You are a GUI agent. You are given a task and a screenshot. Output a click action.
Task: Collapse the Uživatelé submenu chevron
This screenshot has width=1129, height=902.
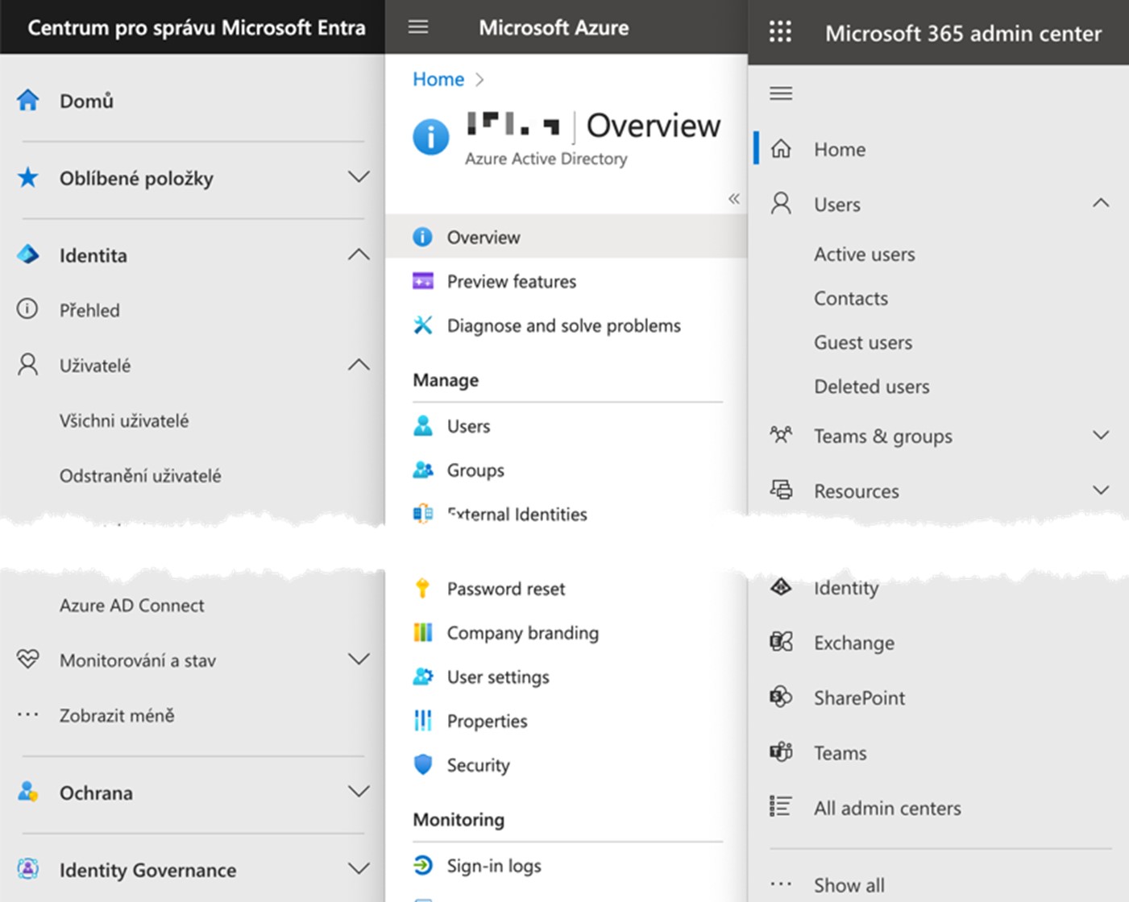[359, 365]
